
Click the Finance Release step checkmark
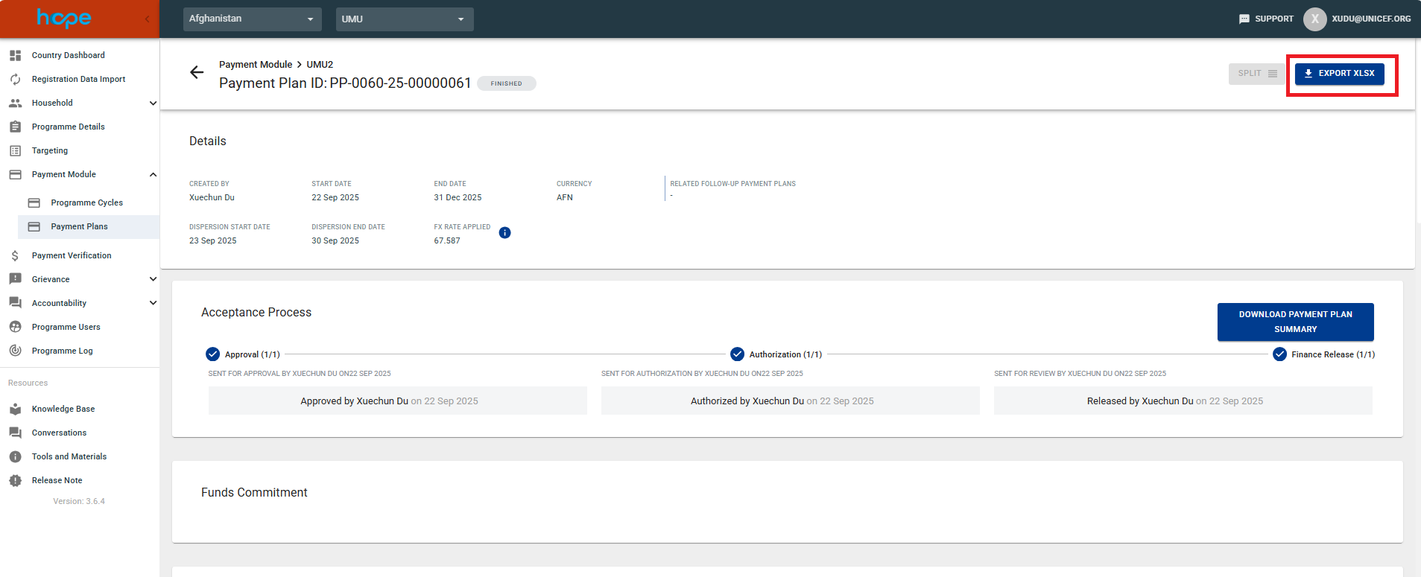pyautogui.click(x=1279, y=354)
